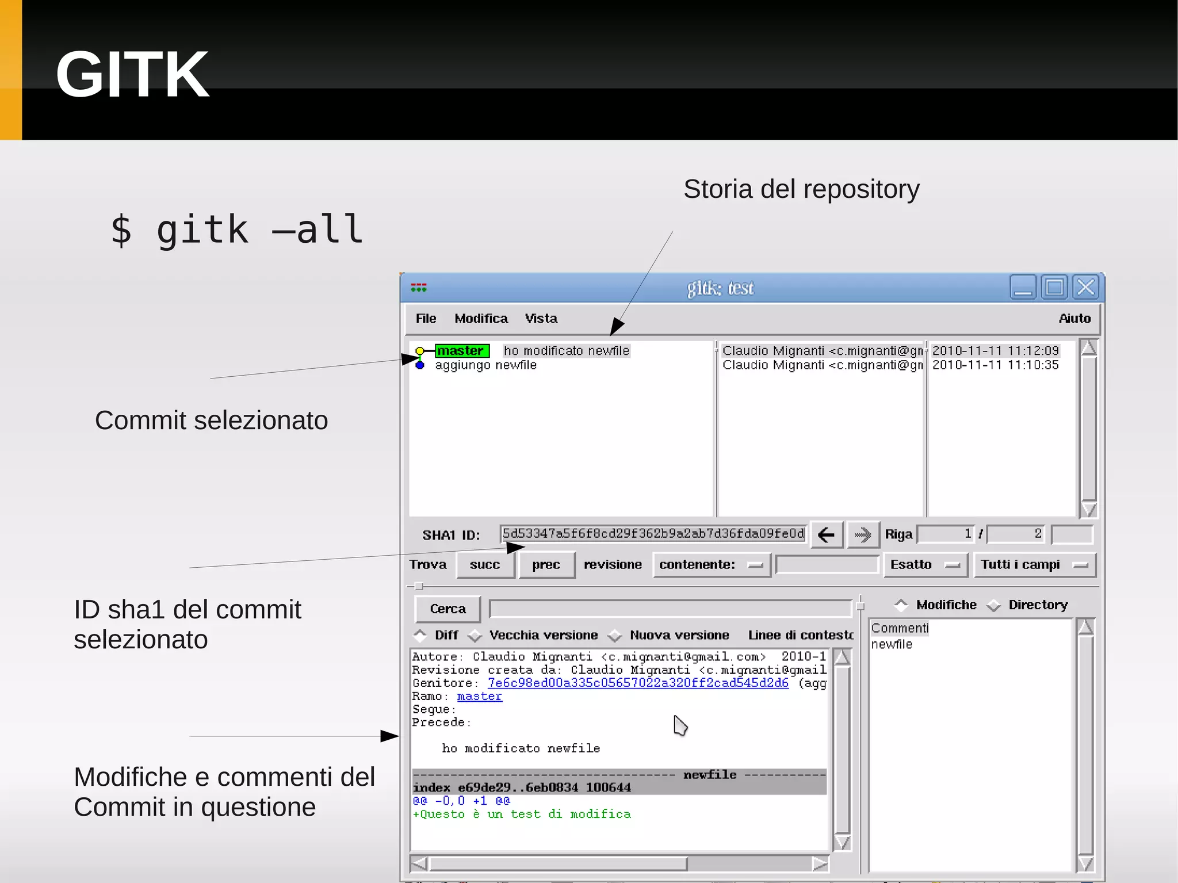This screenshot has height=883, width=1178.
Task: Click the file list scrollbar up arrow
Action: click(x=1085, y=627)
